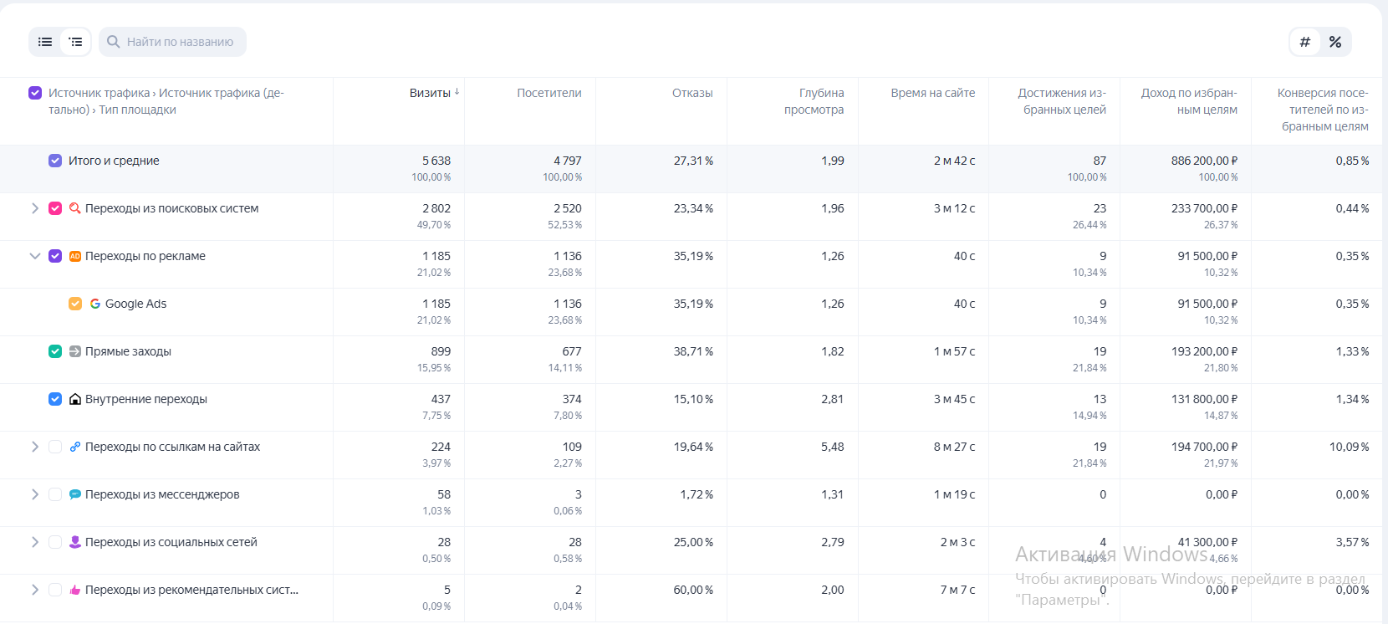Show percentage values with % button

[1335, 42]
